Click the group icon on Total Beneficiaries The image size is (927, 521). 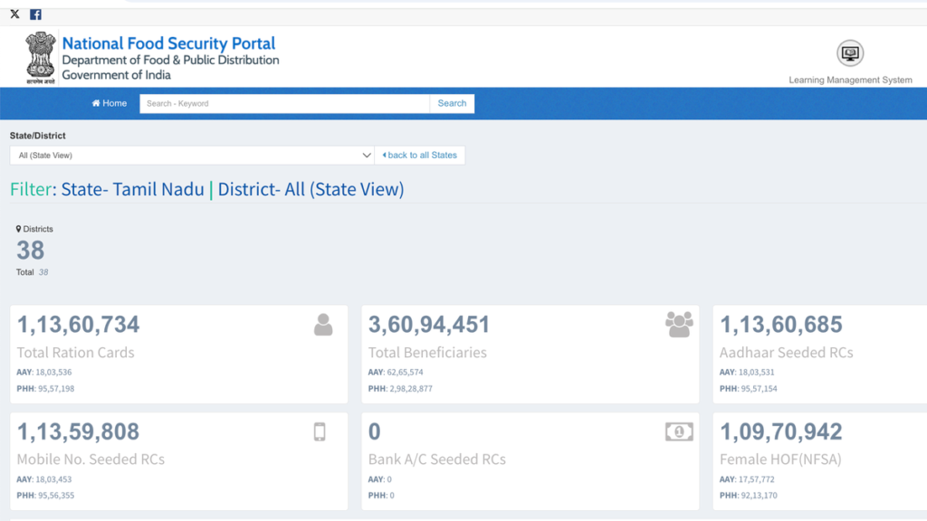[x=679, y=324]
